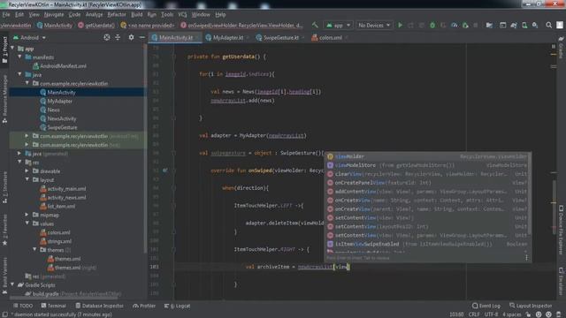The image size is (566, 318).
Task: Open the project structure folder icon in toolbar
Action: click(x=489, y=26)
